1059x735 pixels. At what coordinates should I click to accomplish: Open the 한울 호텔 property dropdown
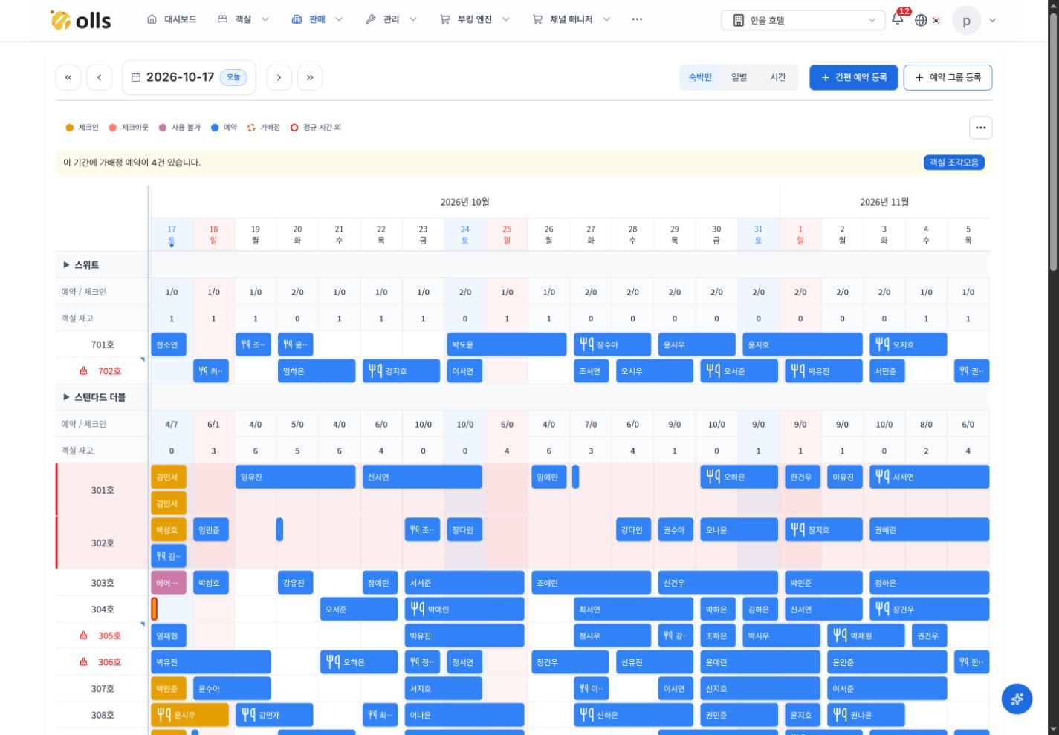(x=803, y=20)
